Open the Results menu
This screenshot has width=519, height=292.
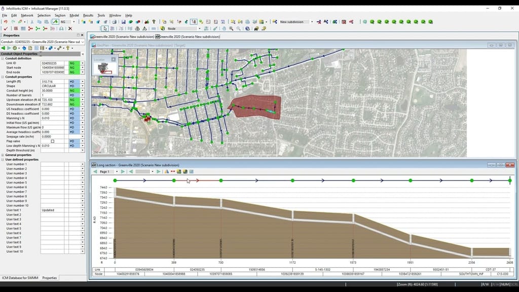click(x=88, y=15)
